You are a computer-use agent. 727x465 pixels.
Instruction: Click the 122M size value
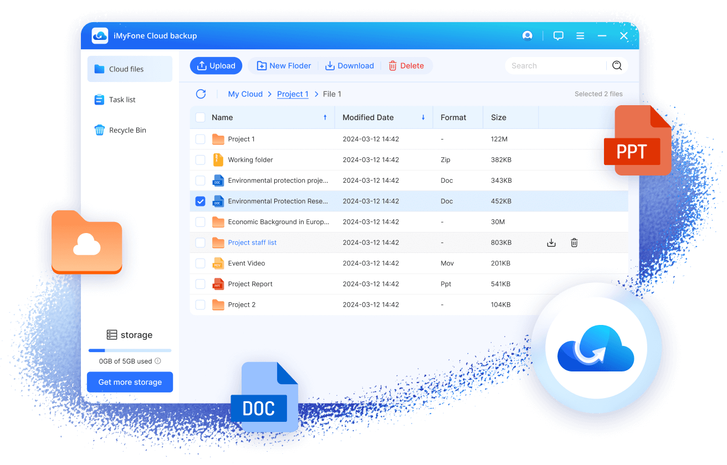click(x=499, y=139)
